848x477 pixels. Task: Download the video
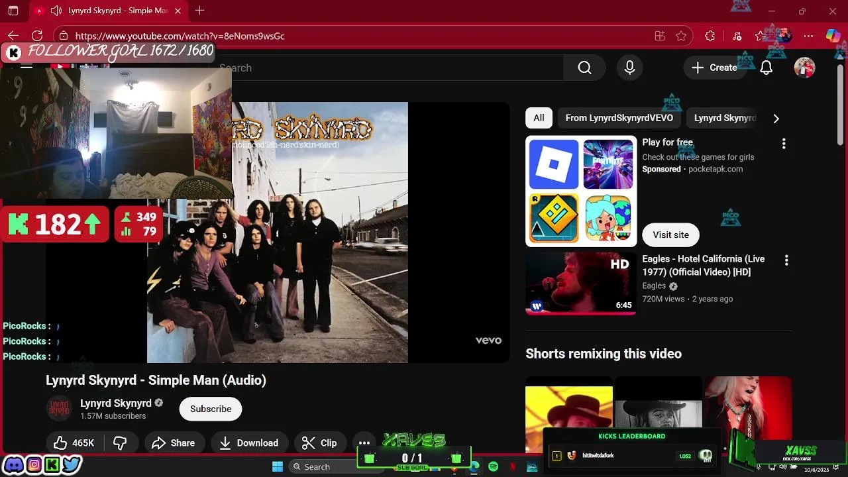[x=249, y=443]
